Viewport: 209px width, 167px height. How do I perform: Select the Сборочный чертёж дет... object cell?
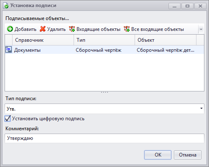coord(166,50)
